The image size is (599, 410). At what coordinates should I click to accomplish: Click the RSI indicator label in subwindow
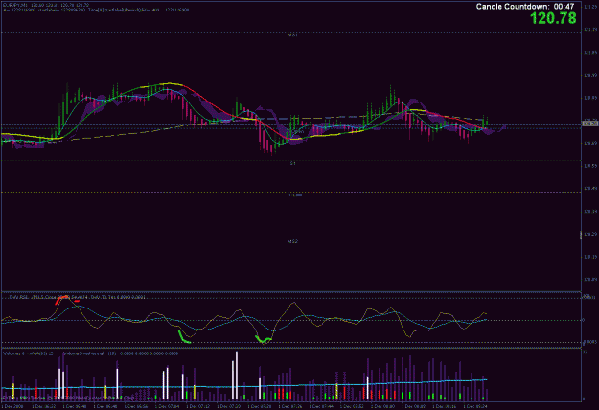[77, 297]
